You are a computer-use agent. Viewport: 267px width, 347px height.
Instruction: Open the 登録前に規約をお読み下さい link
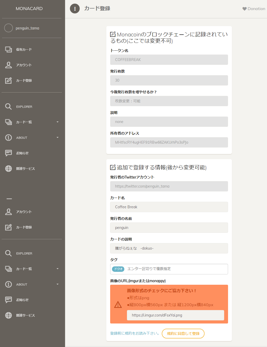pos(134,333)
